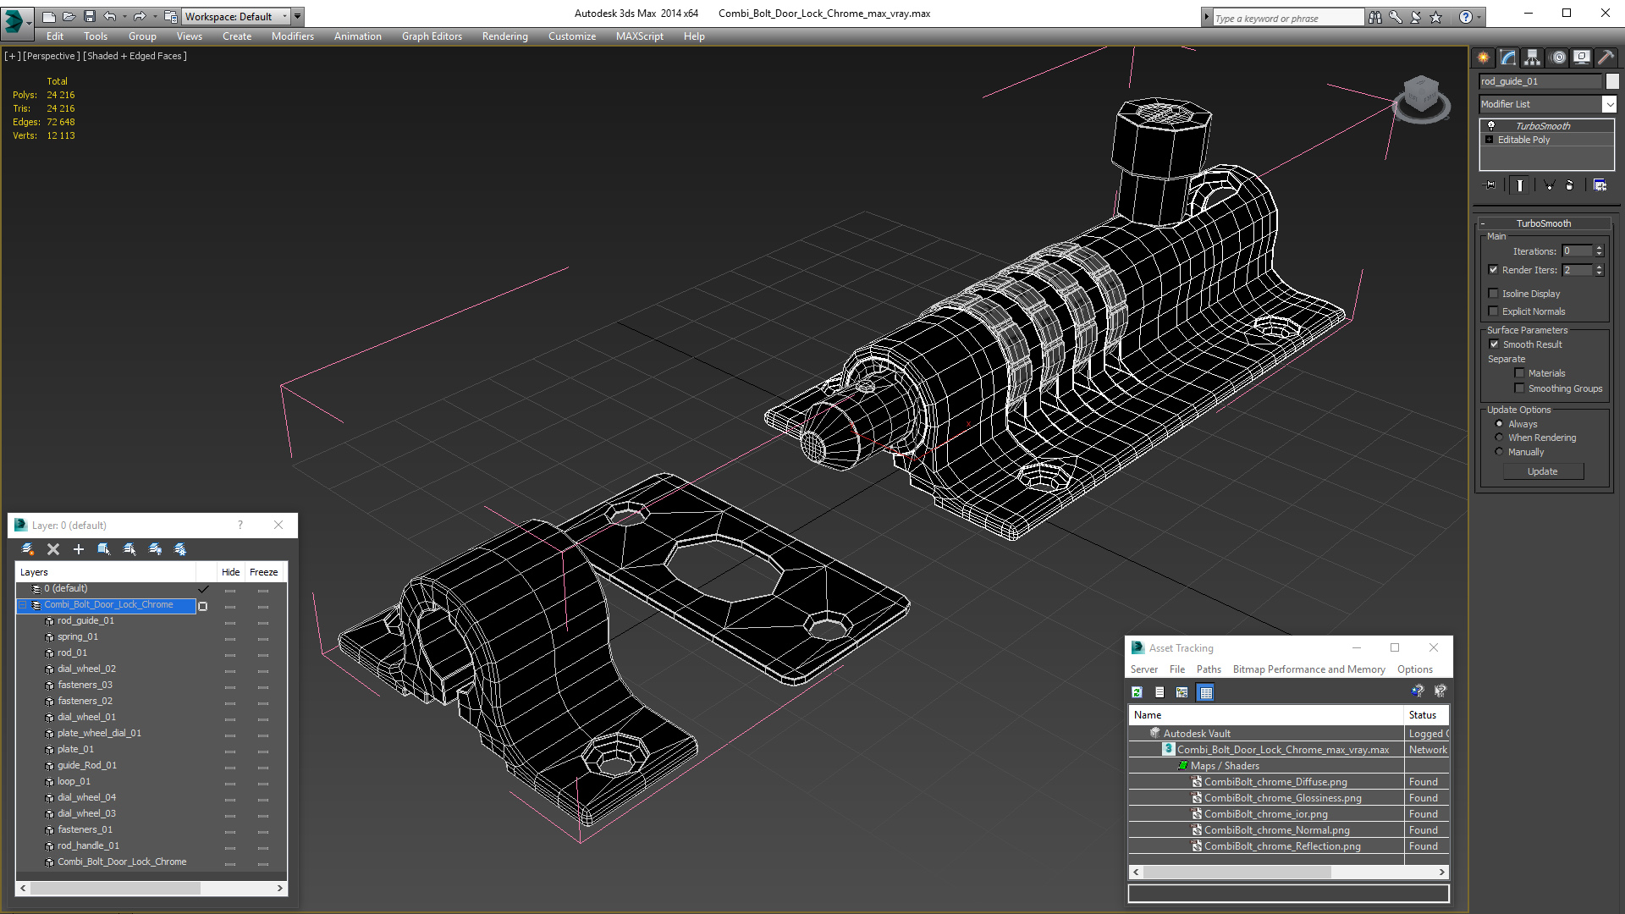Screen dimensions: 1625x914
Task: Select When Rendering update option
Action: coord(1499,438)
